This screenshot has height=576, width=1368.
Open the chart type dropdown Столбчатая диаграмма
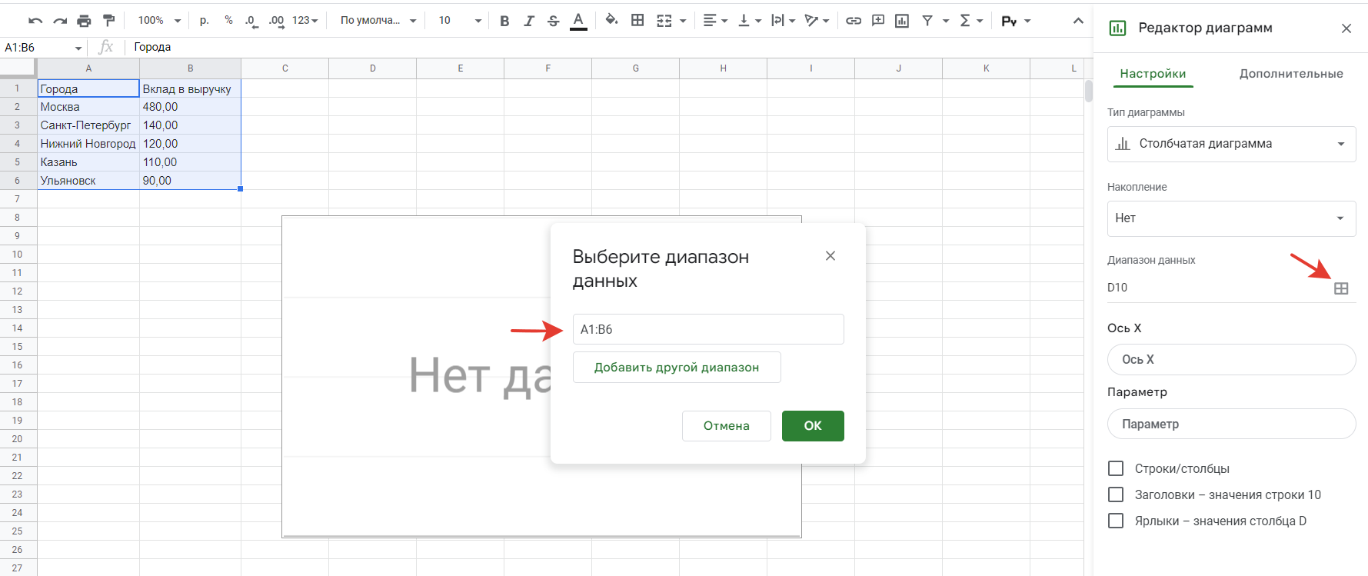point(1231,144)
